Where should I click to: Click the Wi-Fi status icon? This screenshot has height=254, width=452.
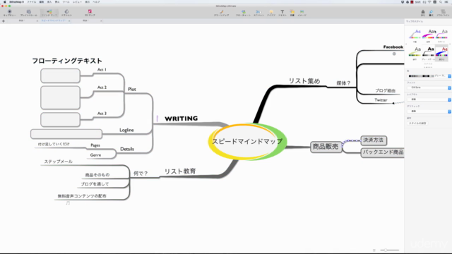tap(429, 2)
